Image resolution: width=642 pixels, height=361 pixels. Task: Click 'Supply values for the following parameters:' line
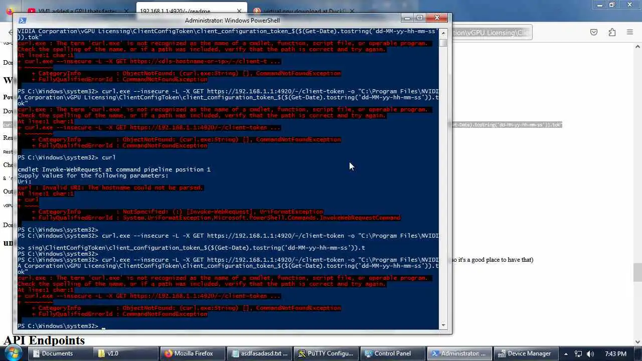[x=93, y=175]
